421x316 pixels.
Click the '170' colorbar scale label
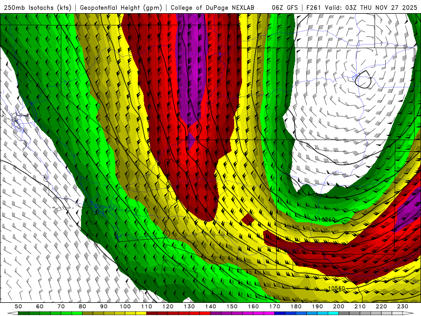pyautogui.click(x=275, y=307)
